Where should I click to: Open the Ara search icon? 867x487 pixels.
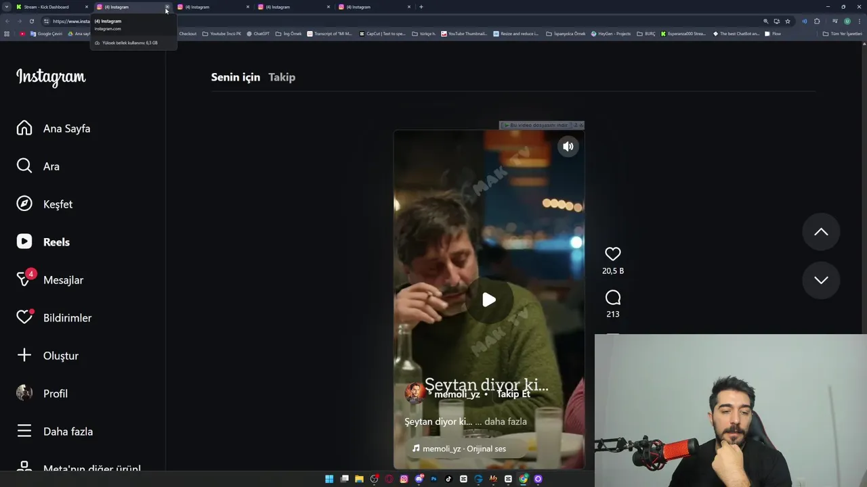tap(24, 166)
